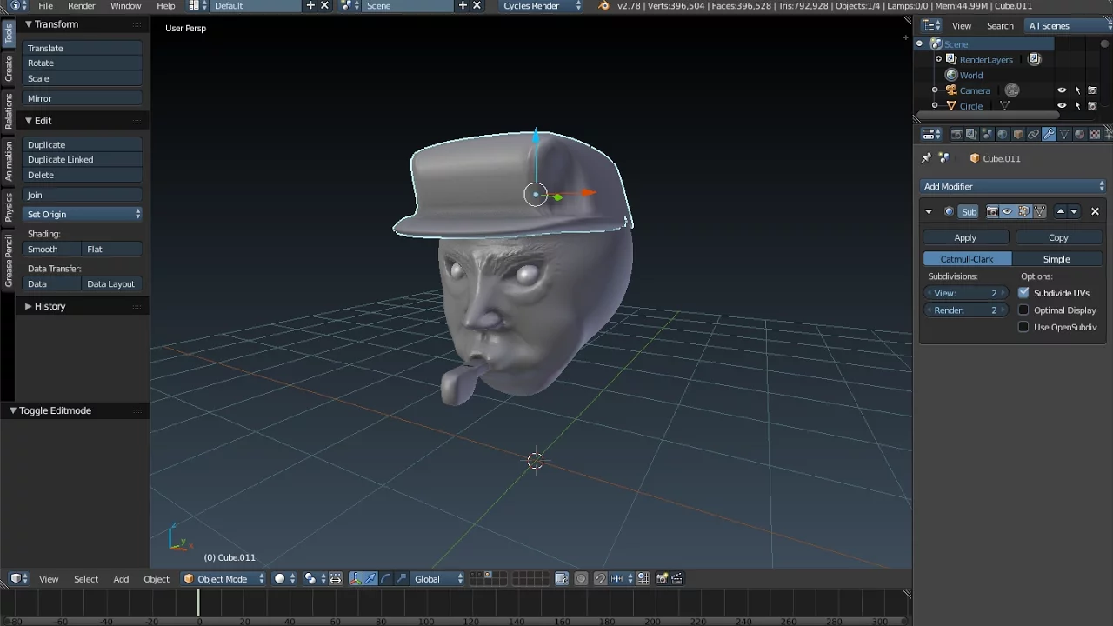1113x626 pixels.
Task: Open the Render properties tab camera icon
Action: click(956, 134)
